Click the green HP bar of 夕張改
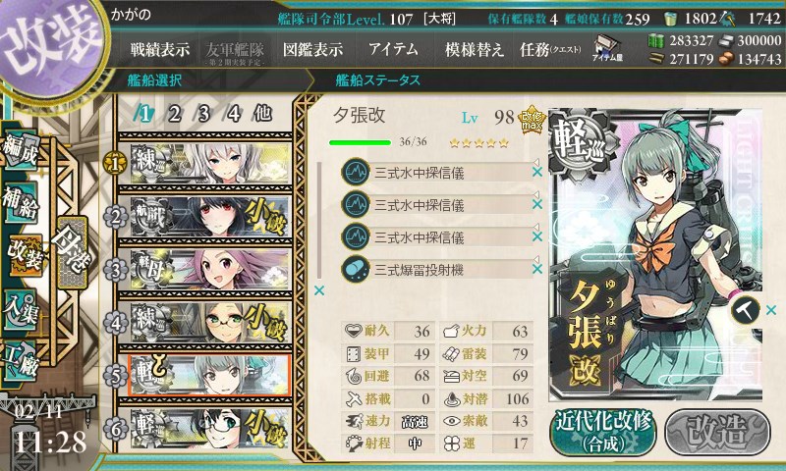786x471 pixels. pyautogui.click(x=360, y=142)
